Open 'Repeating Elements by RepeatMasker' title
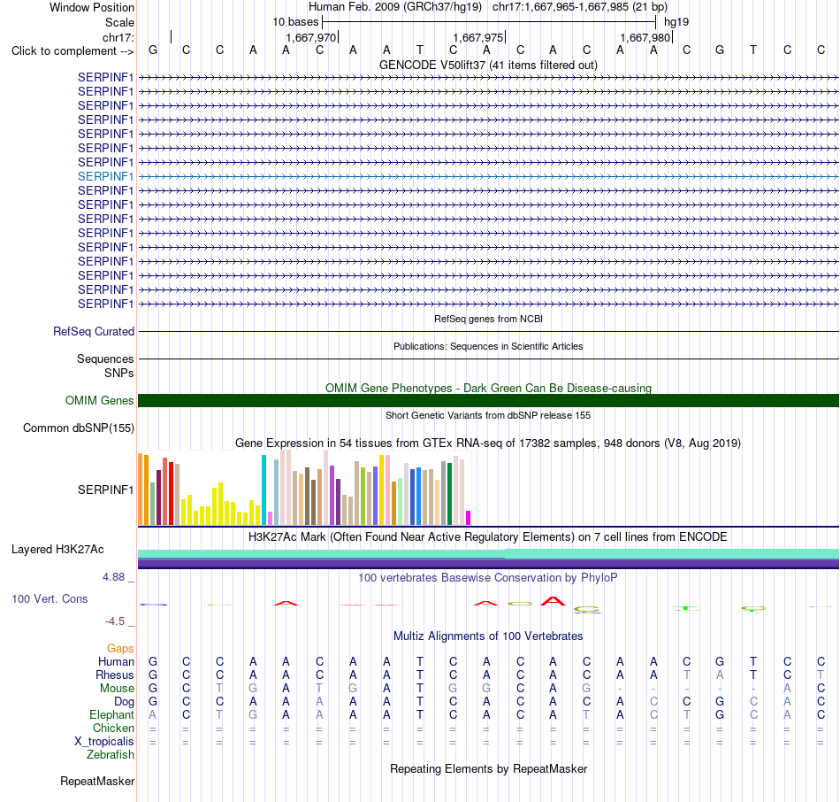 (488, 768)
